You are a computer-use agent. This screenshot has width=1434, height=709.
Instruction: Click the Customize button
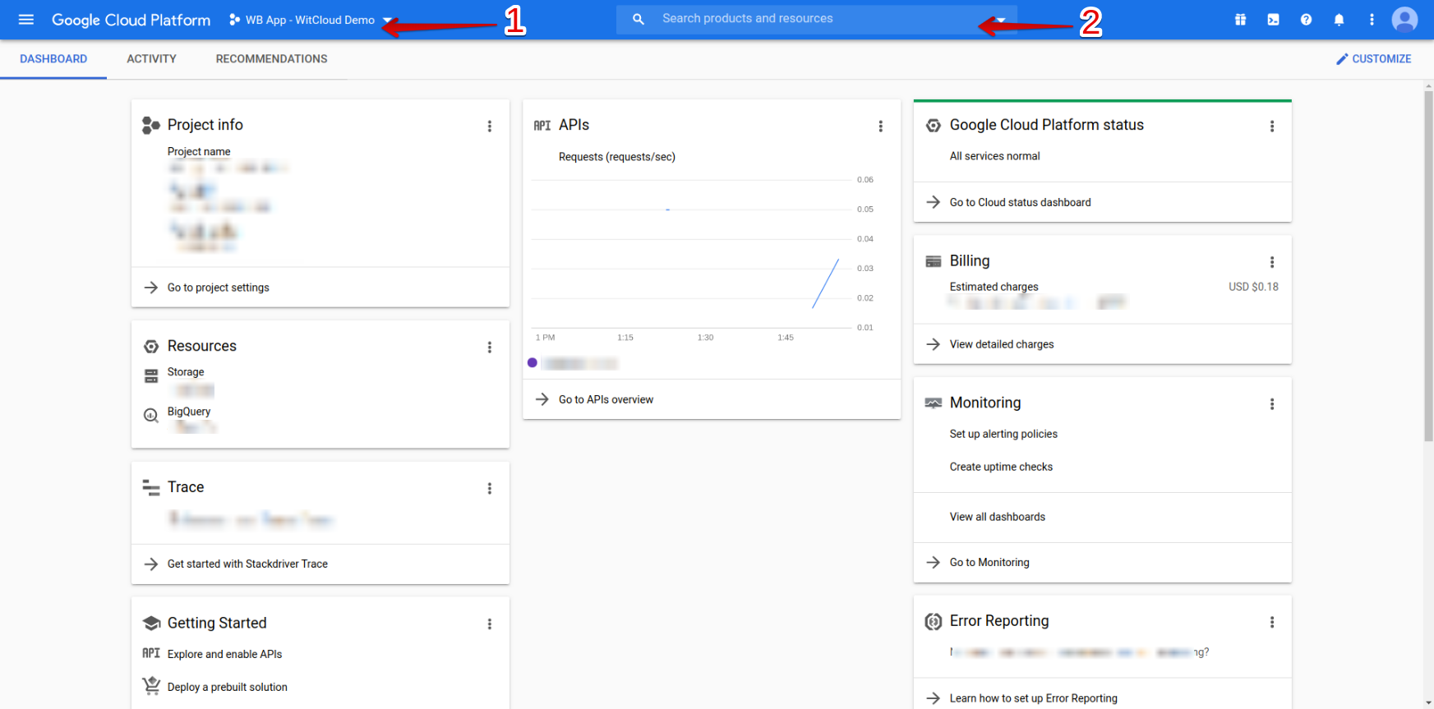[x=1373, y=59]
